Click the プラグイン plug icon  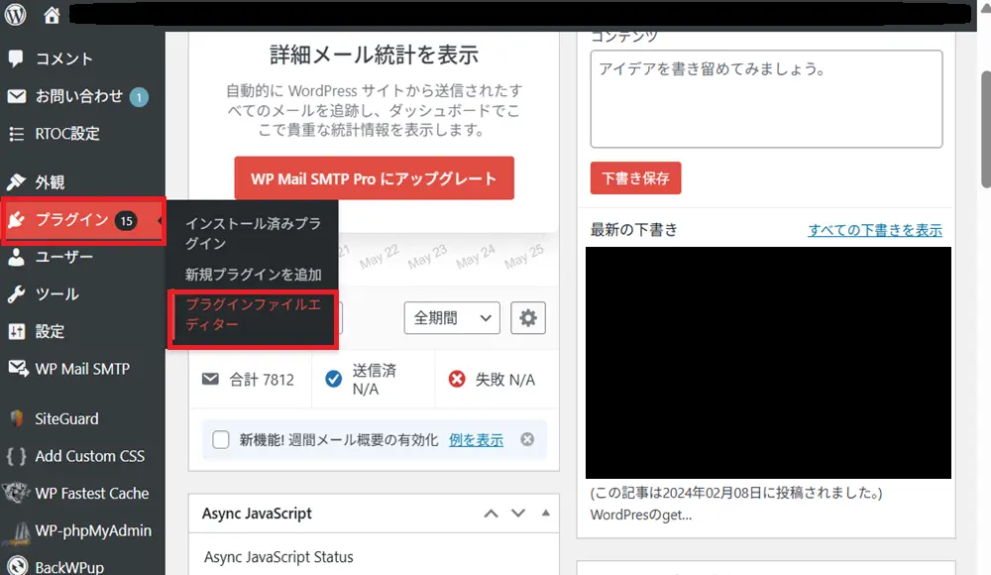coord(17,219)
